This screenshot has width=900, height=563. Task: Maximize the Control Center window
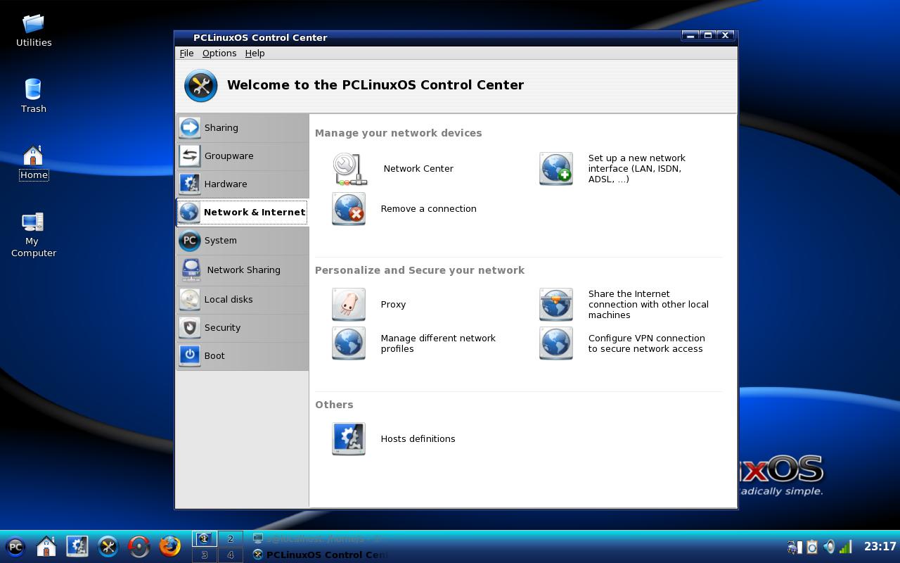(x=708, y=36)
